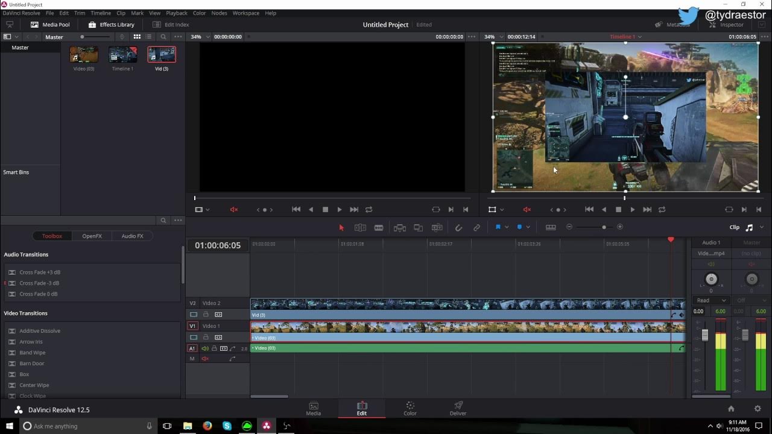Viewport: 772px width, 434px height.
Task: Open the Inspector panel
Action: [x=727, y=25]
